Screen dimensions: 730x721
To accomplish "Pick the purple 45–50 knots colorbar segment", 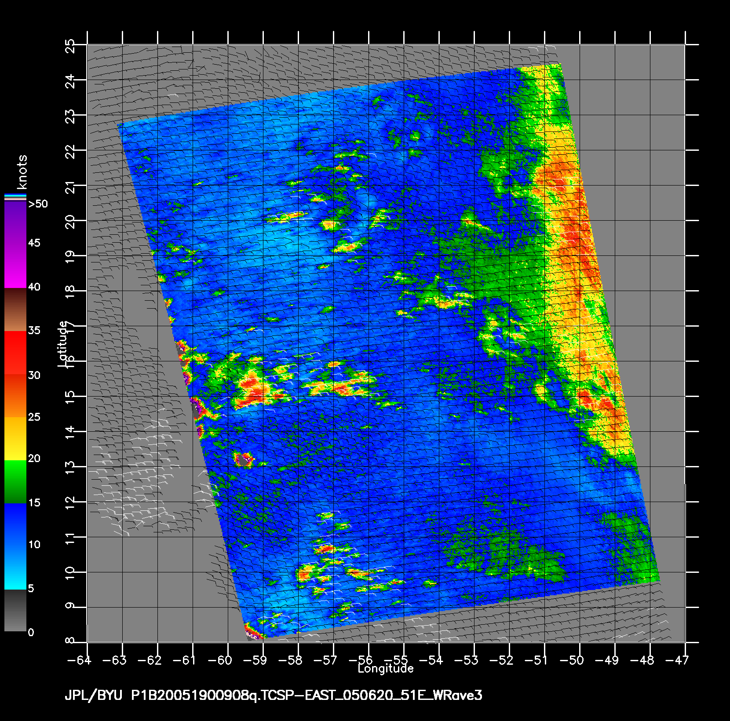I will (15, 223).
